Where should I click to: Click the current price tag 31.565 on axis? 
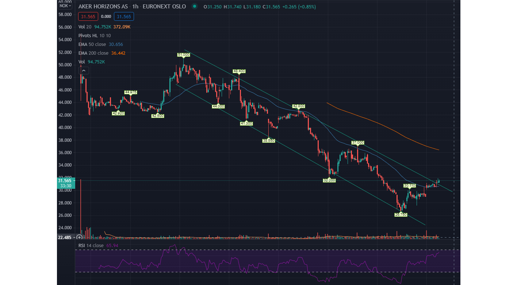point(66,181)
